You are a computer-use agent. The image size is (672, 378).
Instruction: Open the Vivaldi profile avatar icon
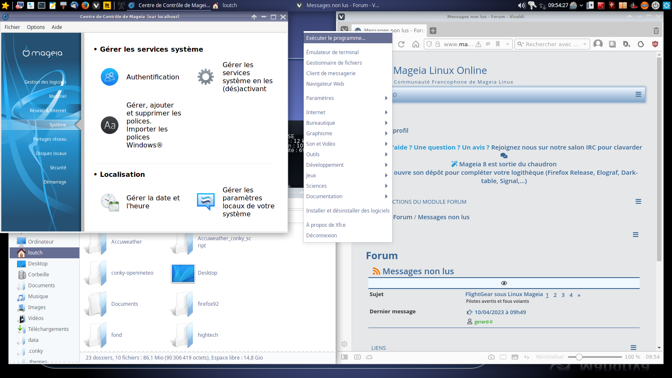tap(598, 44)
